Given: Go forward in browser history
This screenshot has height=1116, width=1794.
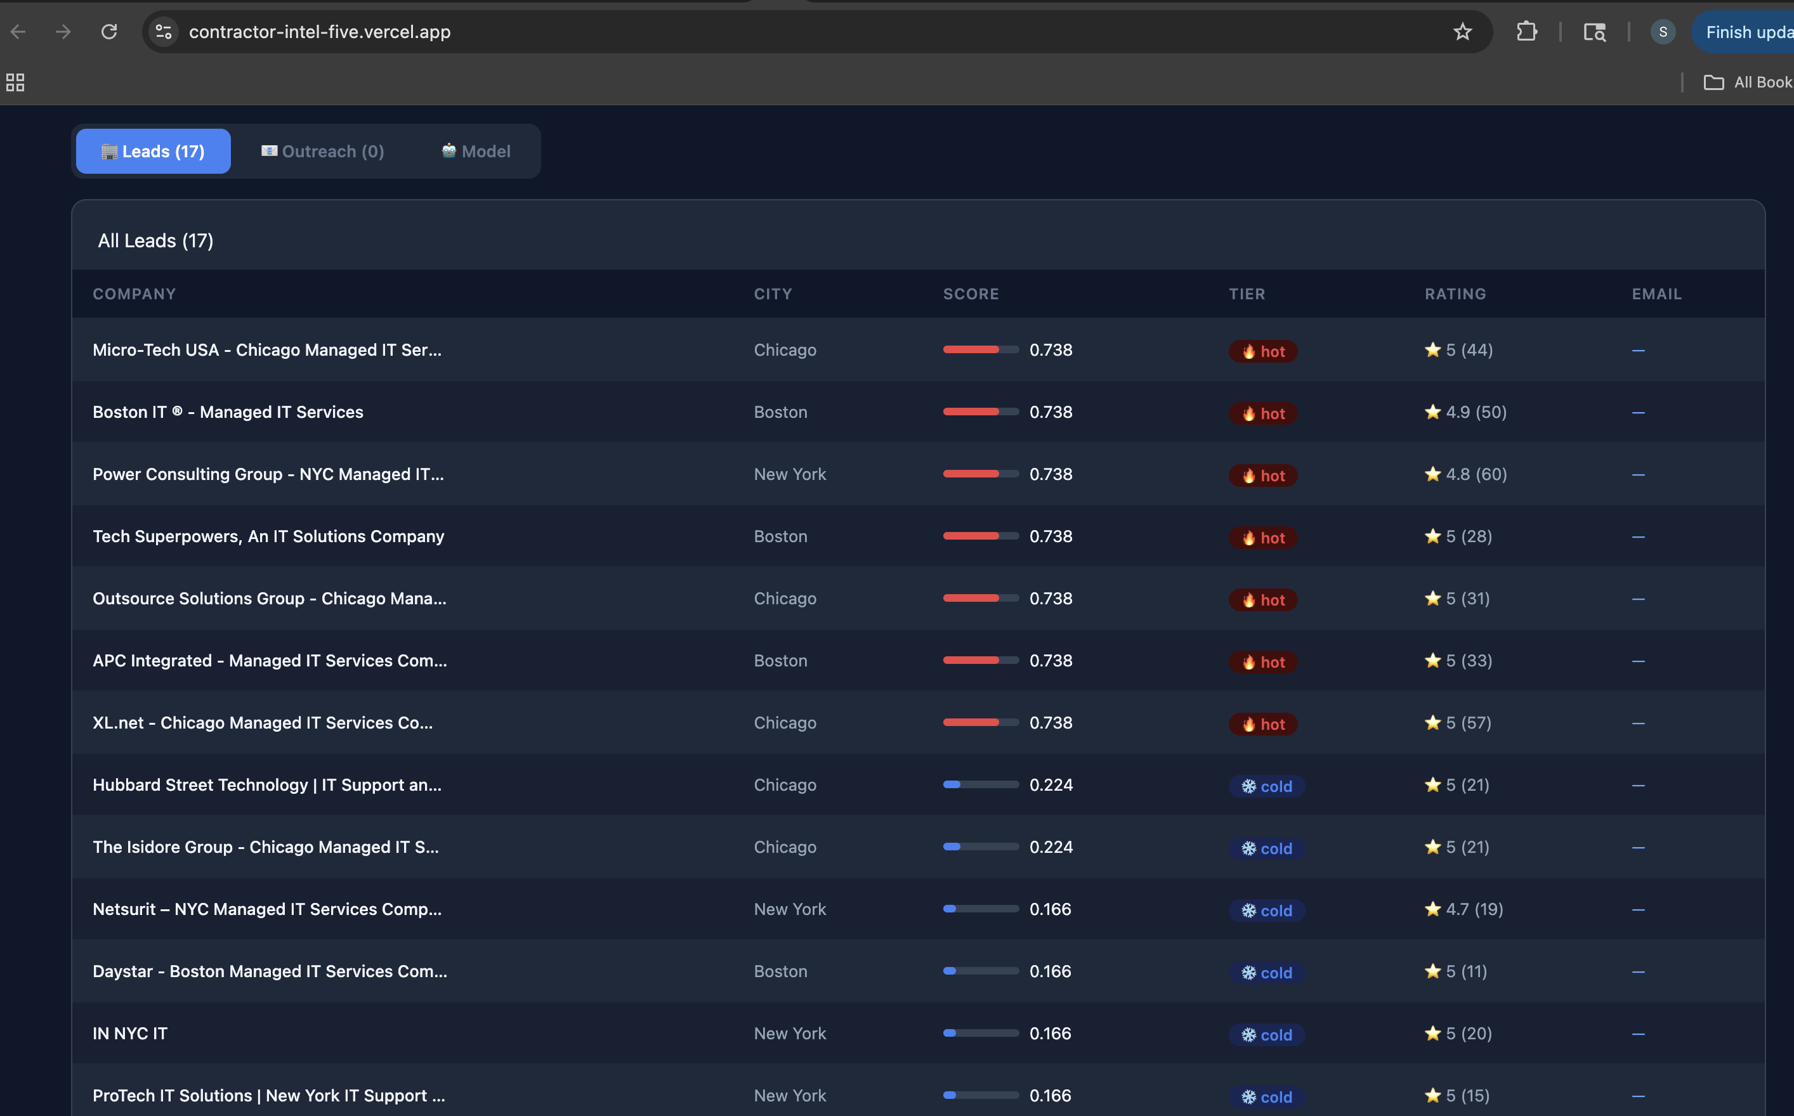Looking at the screenshot, I should pos(63,32).
